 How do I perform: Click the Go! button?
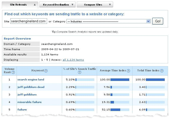click(x=158, y=21)
